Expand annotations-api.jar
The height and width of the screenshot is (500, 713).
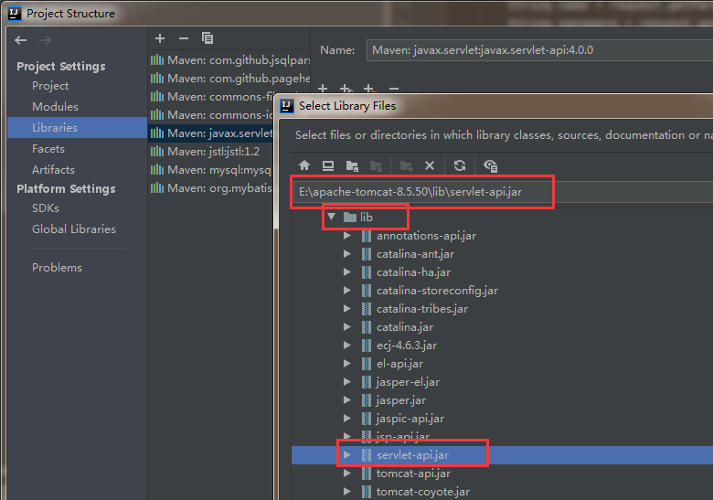click(x=347, y=236)
